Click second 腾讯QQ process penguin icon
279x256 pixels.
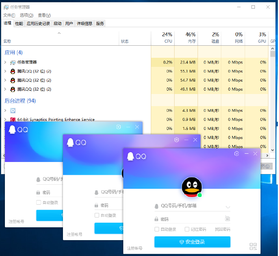click(13, 80)
